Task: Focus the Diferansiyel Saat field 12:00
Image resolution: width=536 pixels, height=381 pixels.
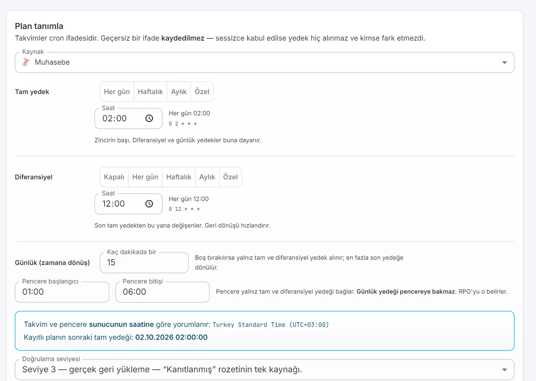Action: click(x=128, y=204)
